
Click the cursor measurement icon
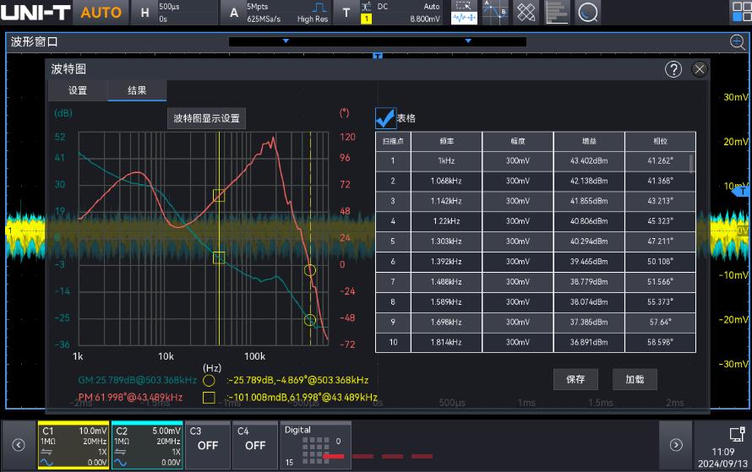click(x=494, y=13)
